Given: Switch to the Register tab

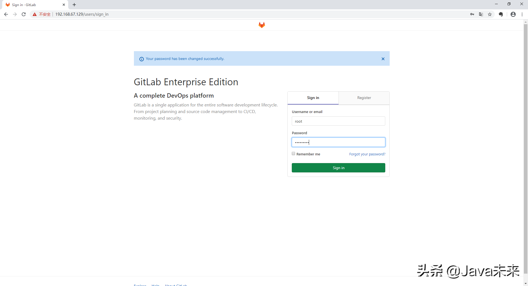Looking at the screenshot, I should [364, 98].
